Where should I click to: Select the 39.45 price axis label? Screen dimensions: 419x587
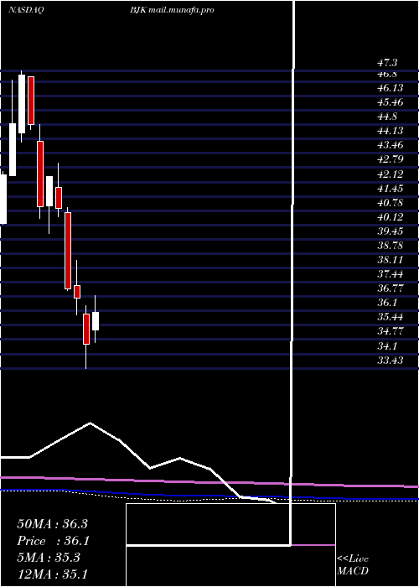click(x=391, y=231)
